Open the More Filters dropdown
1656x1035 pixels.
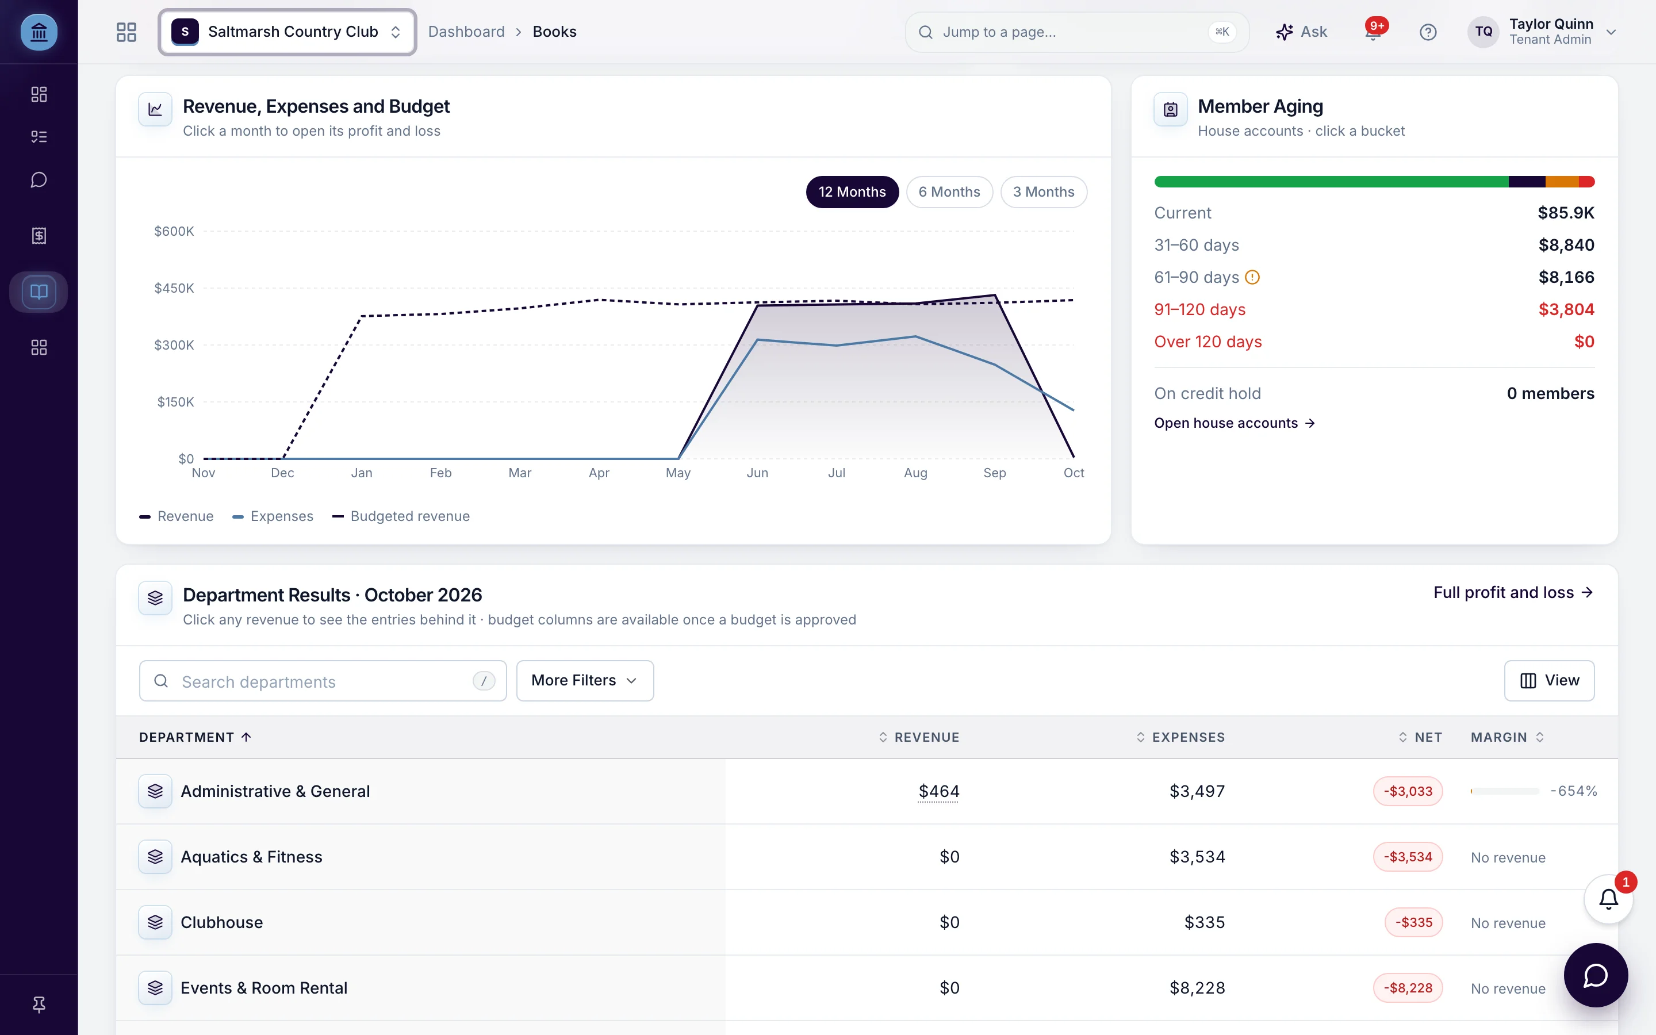[585, 680]
